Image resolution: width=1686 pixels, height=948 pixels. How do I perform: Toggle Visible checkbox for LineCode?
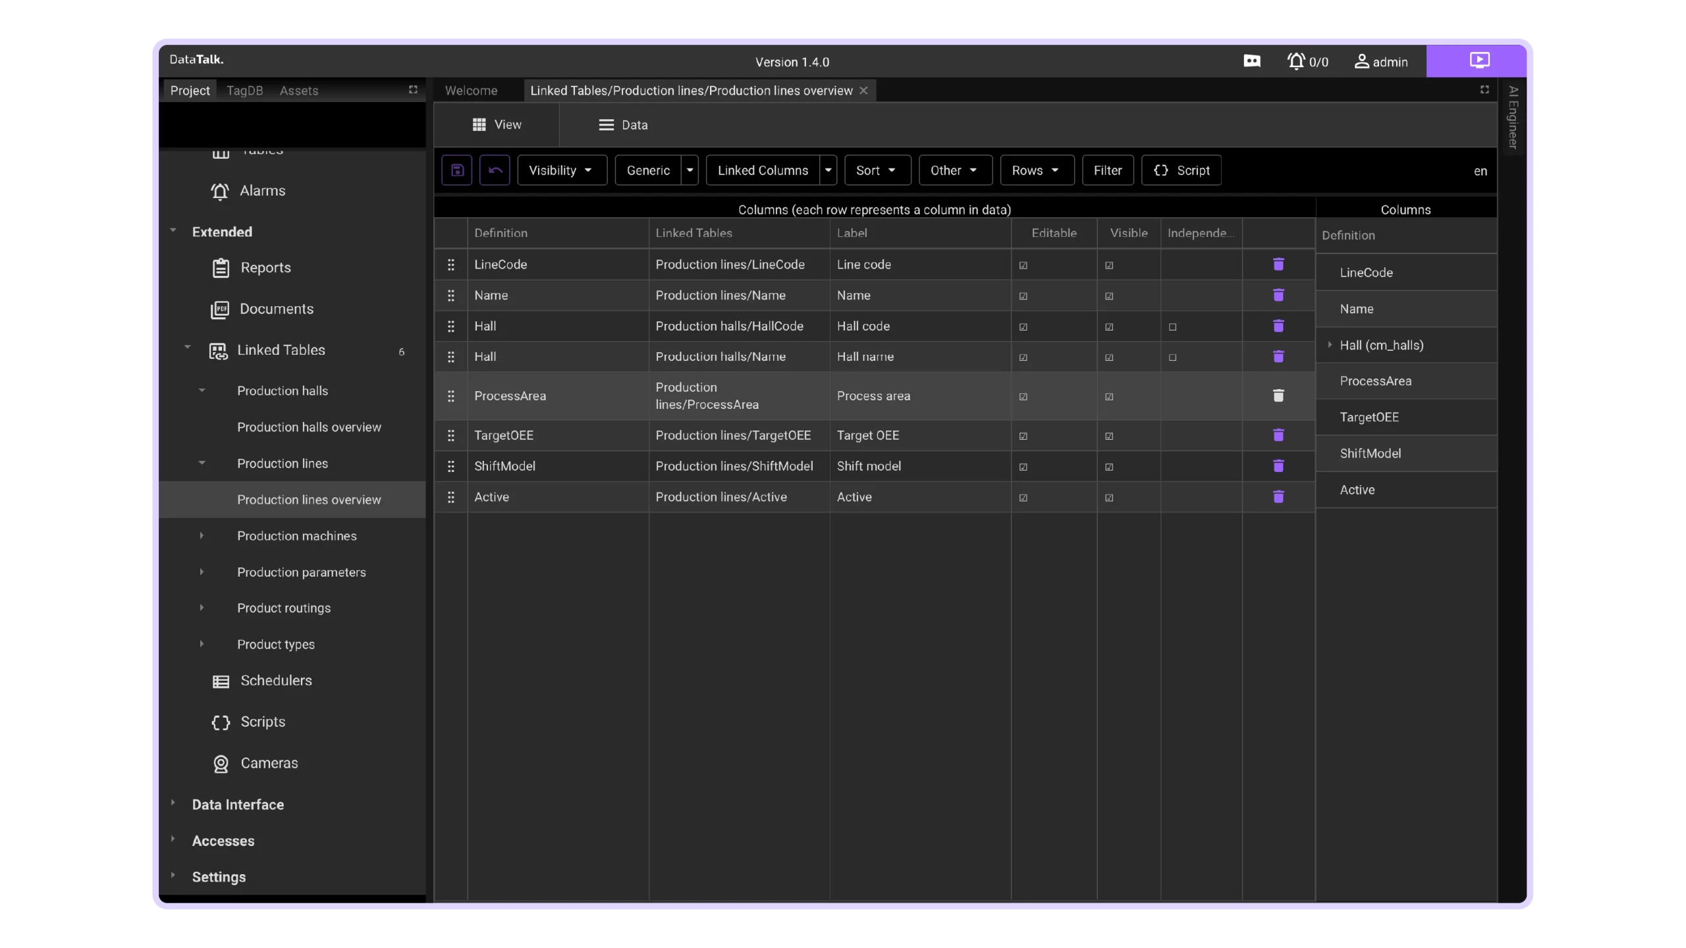click(x=1109, y=265)
